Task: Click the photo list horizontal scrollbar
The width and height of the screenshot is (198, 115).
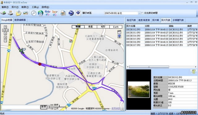Action: point(149,67)
